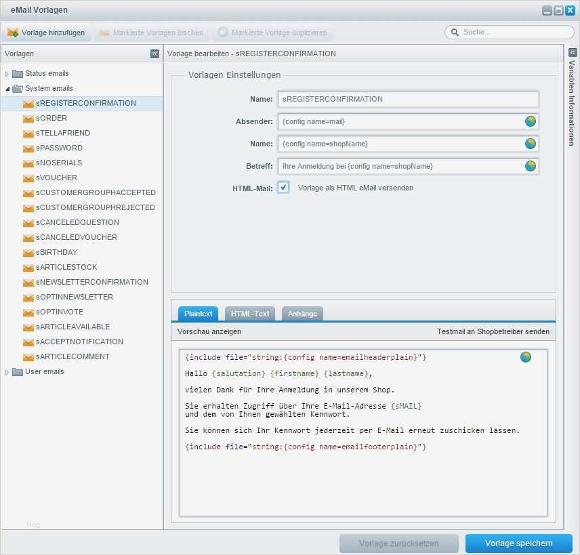Click globe icon in plaintext editor
580x555 pixels.
pos(525,357)
